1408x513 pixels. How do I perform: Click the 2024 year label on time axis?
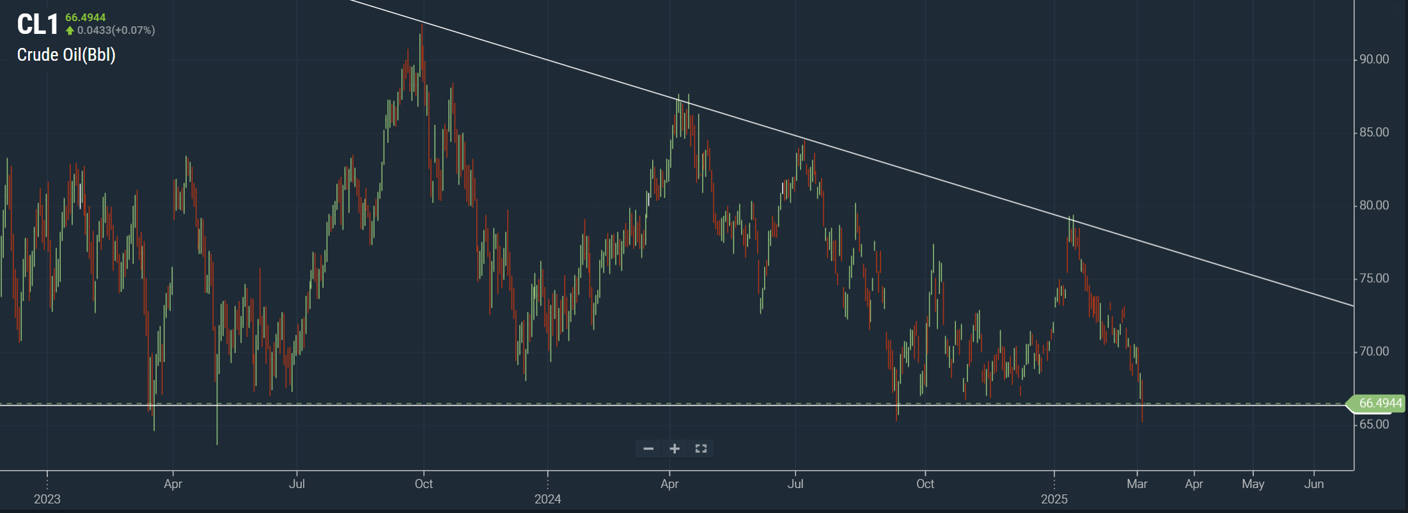(x=548, y=499)
